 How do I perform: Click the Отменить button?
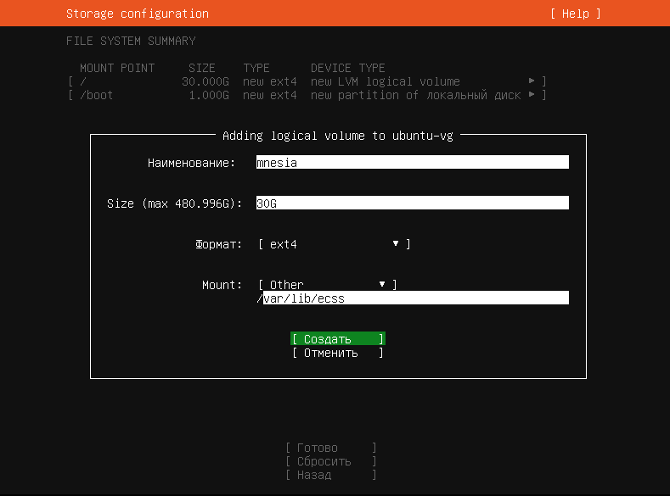pyautogui.click(x=338, y=353)
